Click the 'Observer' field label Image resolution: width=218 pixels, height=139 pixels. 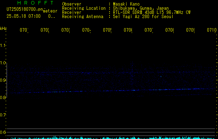click(72, 4)
